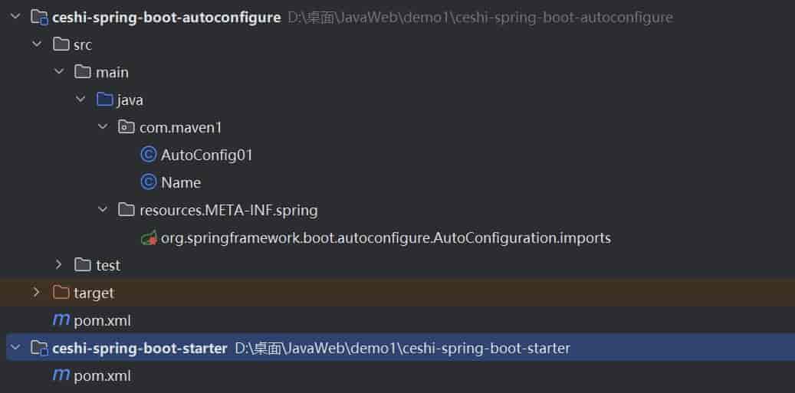This screenshot has height=393, width=795.
Task: Expand the target folder
Action: [x=36, y=293]
